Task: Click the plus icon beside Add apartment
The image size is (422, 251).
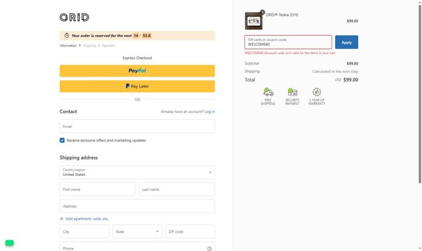Action: (x=61, y=219)
